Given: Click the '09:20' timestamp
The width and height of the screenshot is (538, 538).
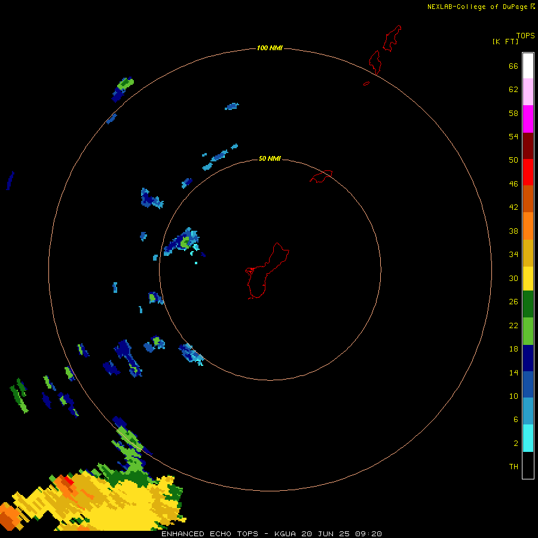Looking at the screenshot, I should [x=368, y=534].
